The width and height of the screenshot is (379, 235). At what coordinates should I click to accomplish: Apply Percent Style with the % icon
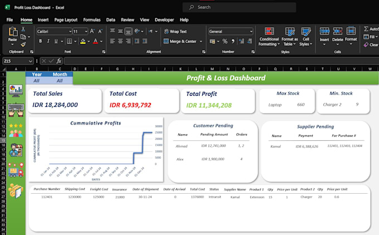(225, 42)
